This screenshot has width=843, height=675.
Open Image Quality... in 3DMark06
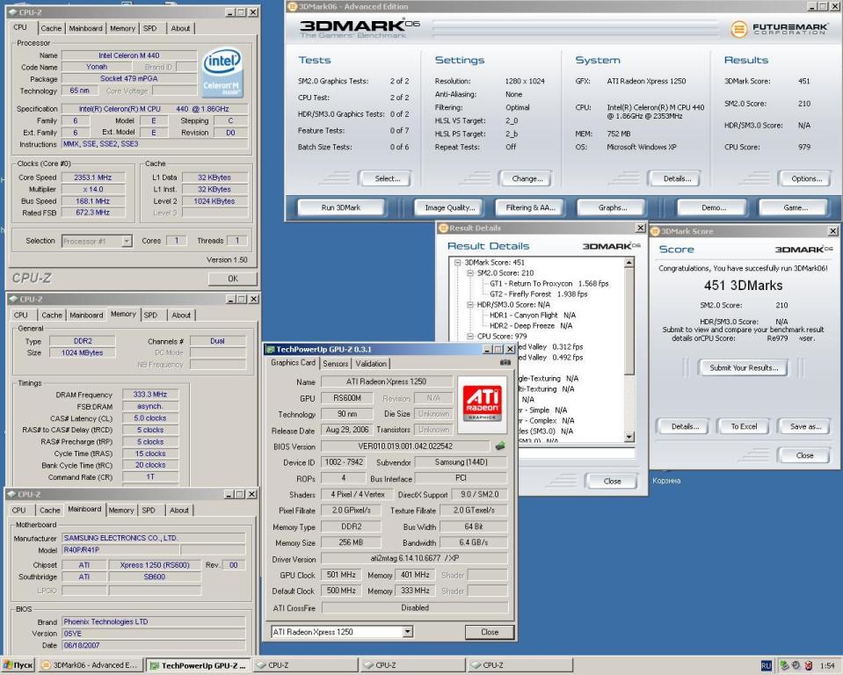[449, 207]
